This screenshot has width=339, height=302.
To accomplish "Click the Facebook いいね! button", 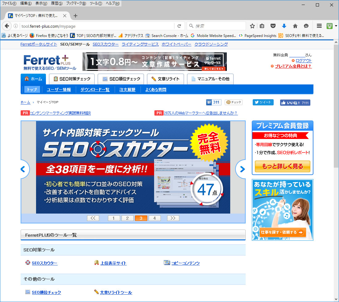I will coord(295,103).
